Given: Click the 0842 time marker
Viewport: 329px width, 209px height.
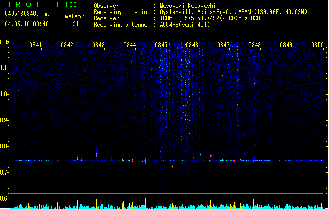Looking at the screenshot, I should coord(67,45).
